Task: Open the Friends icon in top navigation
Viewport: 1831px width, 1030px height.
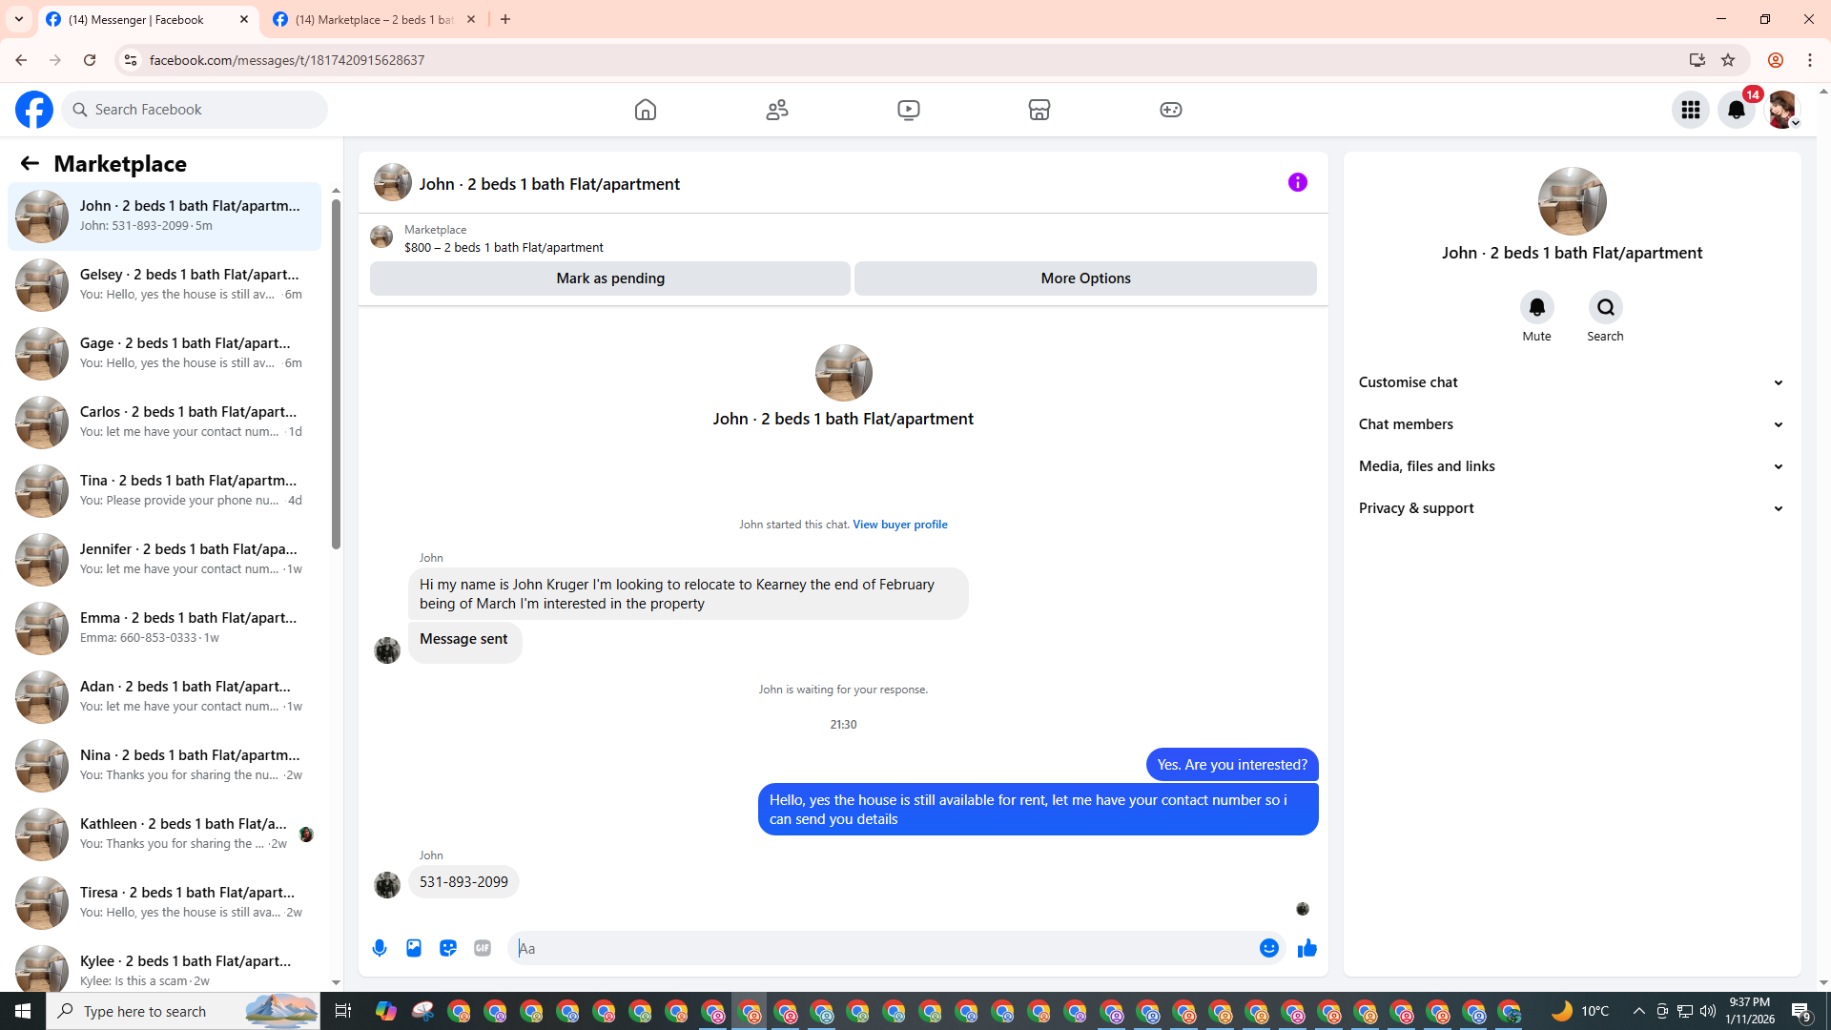Action: 777,110
